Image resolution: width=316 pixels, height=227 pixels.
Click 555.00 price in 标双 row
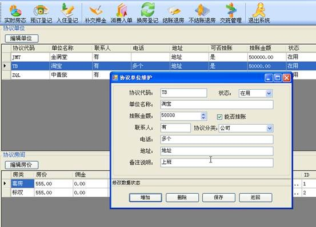(53, 193)
